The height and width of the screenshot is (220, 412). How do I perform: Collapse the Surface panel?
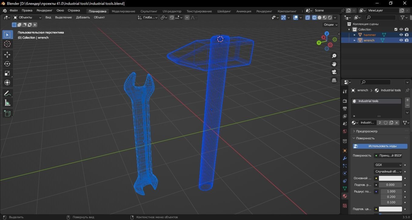pyautogui.click(x=380, y=138)
